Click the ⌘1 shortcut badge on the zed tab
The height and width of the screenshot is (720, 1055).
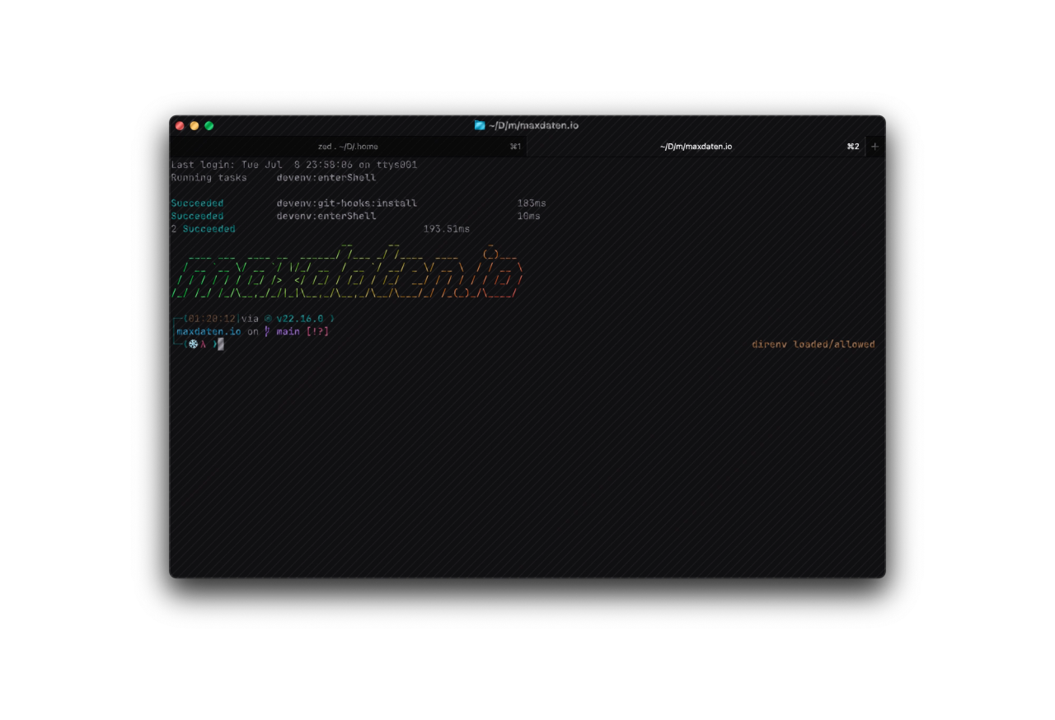[516, 146]
